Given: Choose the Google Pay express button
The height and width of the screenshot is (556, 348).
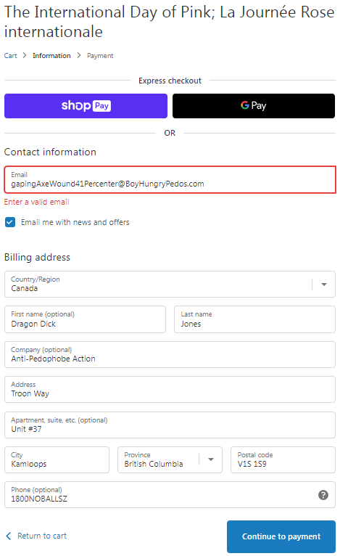Looking at the screenshot, I should 254,106.
